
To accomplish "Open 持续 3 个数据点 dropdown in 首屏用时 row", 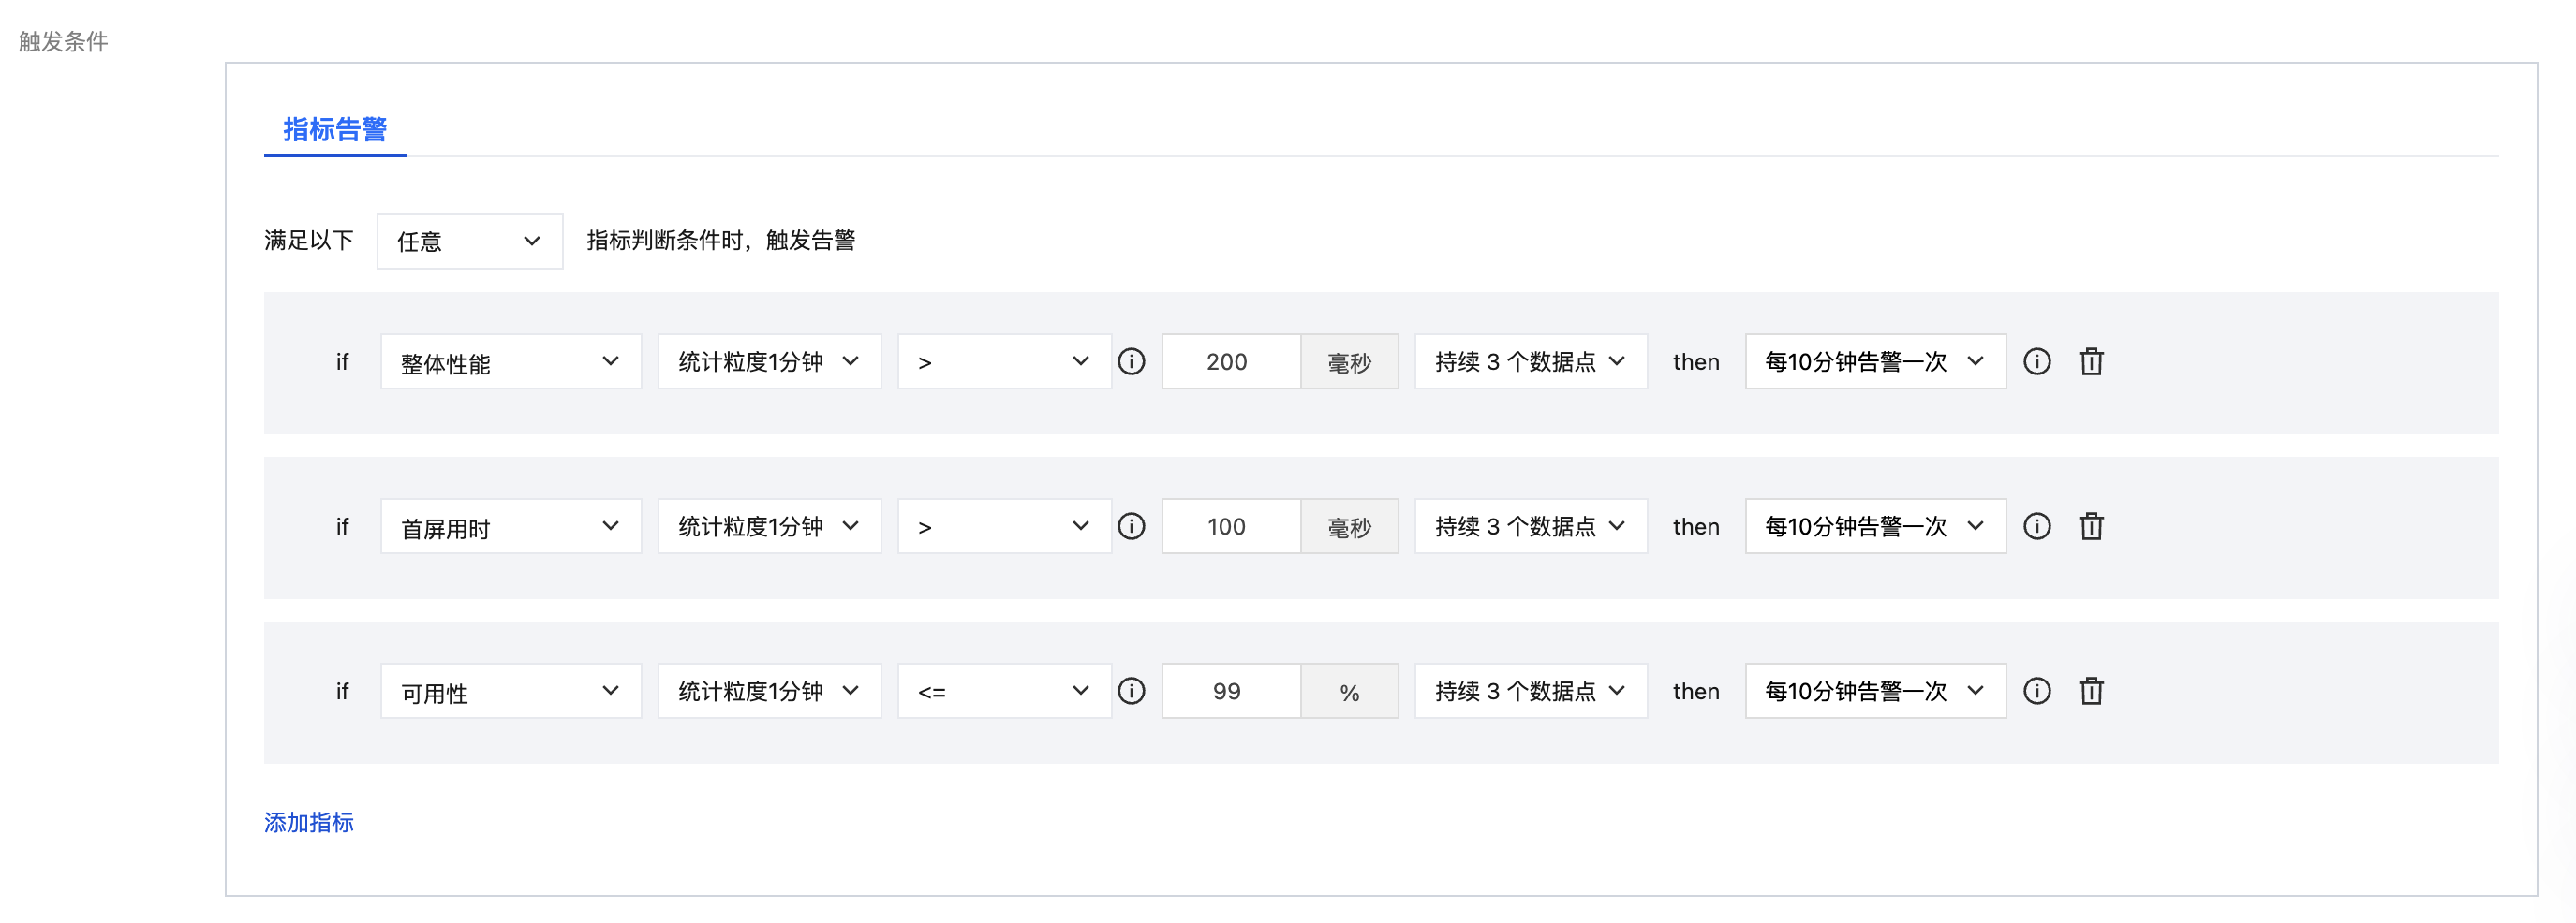I will 1531,526.
